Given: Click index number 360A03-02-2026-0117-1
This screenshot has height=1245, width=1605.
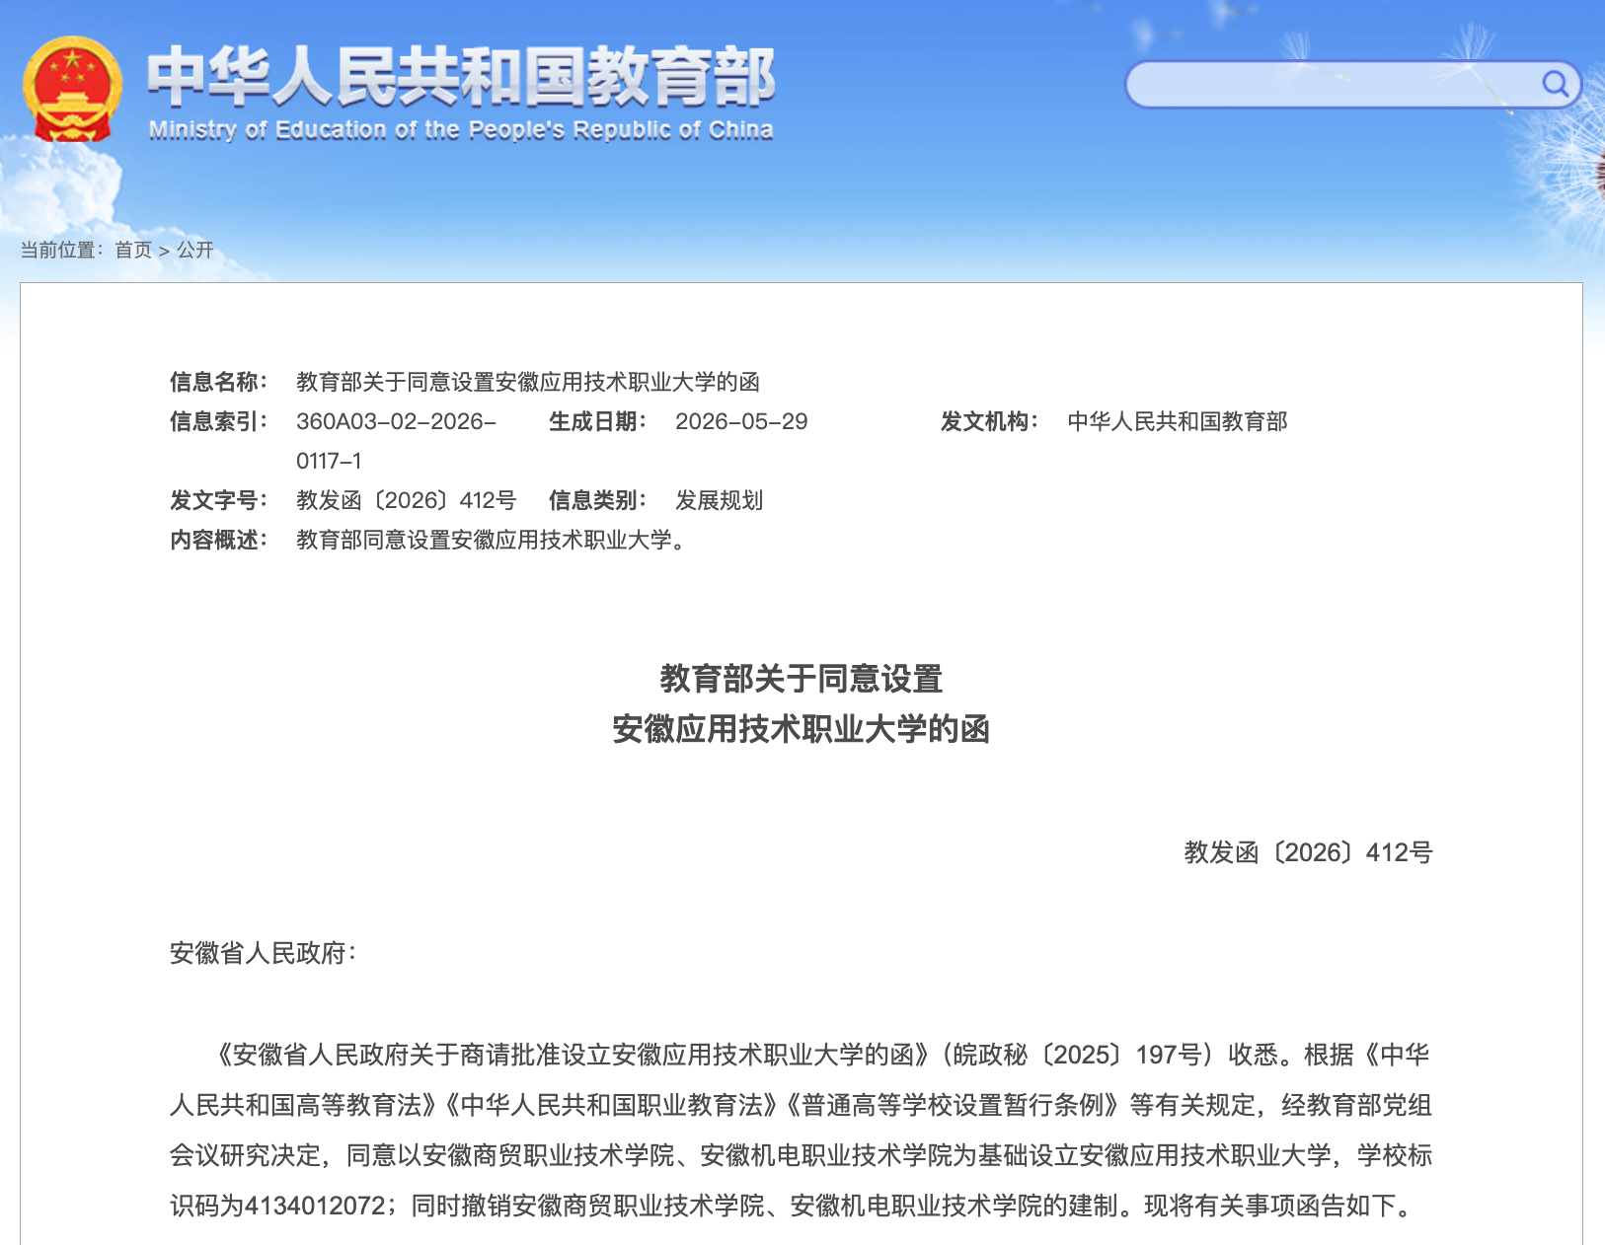Looking at the screenshot, I should [396, 441].
